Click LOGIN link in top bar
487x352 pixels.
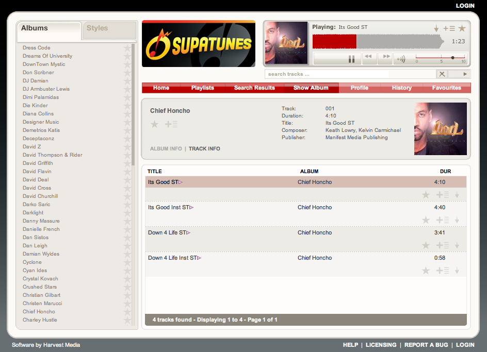(x=465, y=6)
